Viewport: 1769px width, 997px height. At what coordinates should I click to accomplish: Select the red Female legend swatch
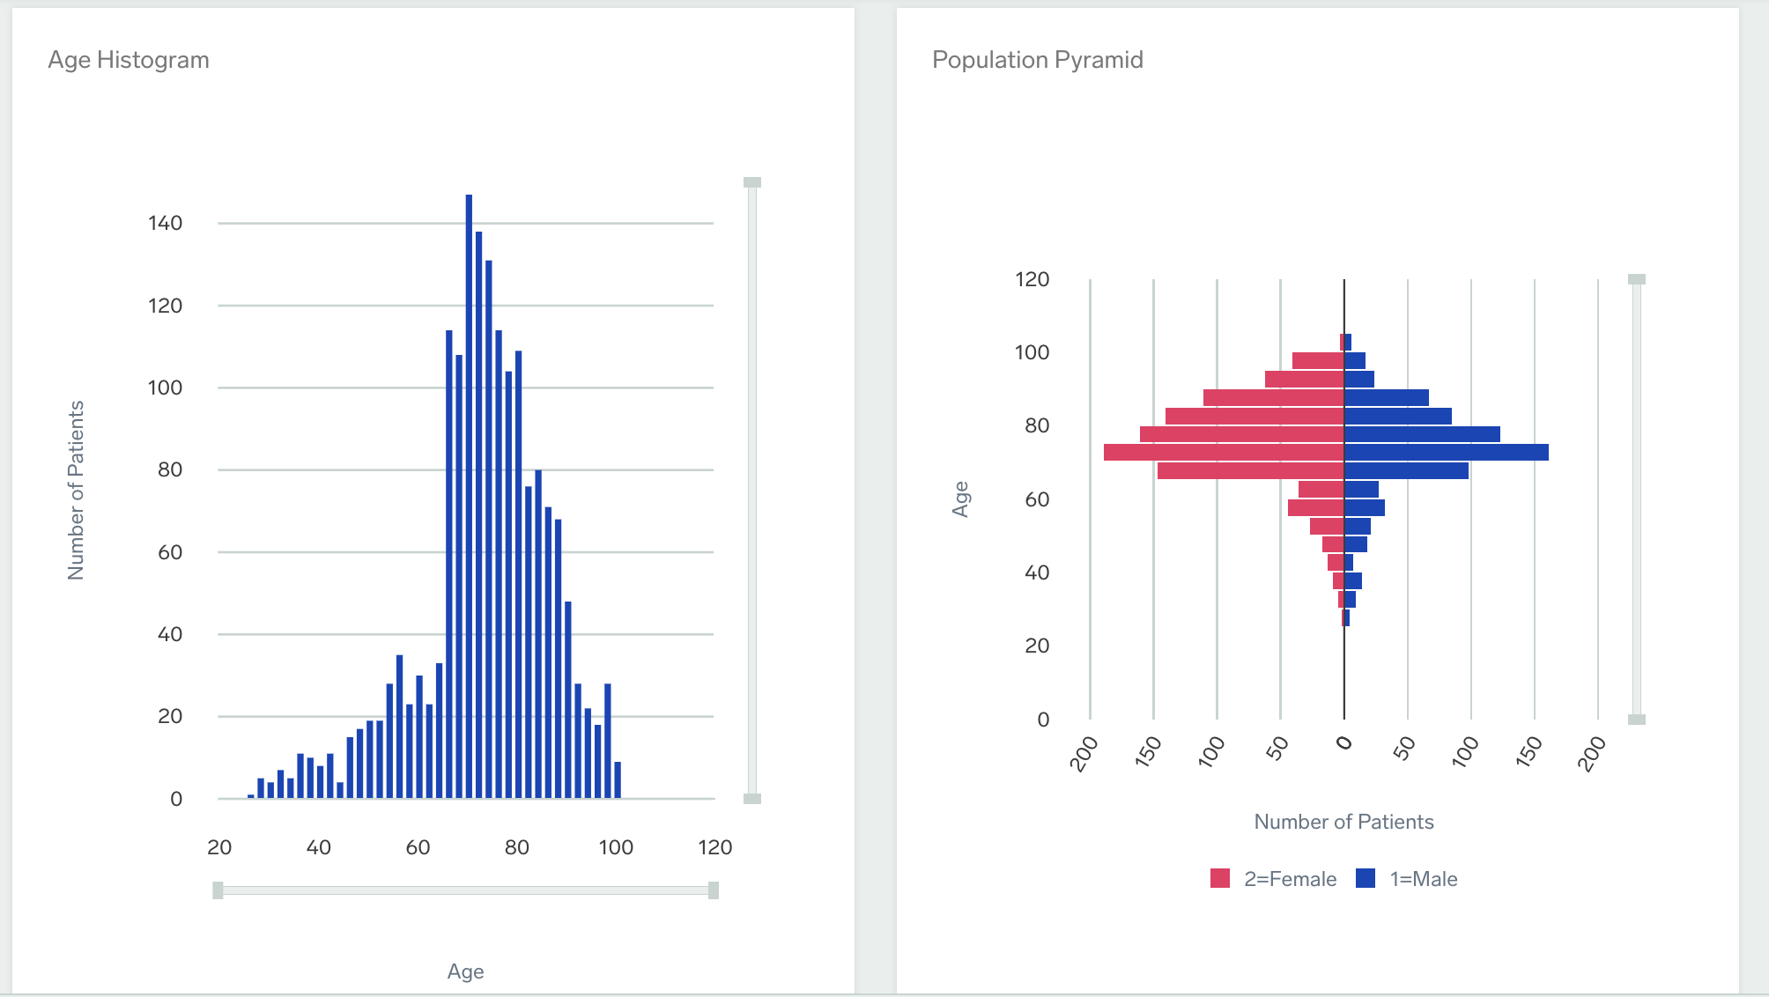[1222, 878]
